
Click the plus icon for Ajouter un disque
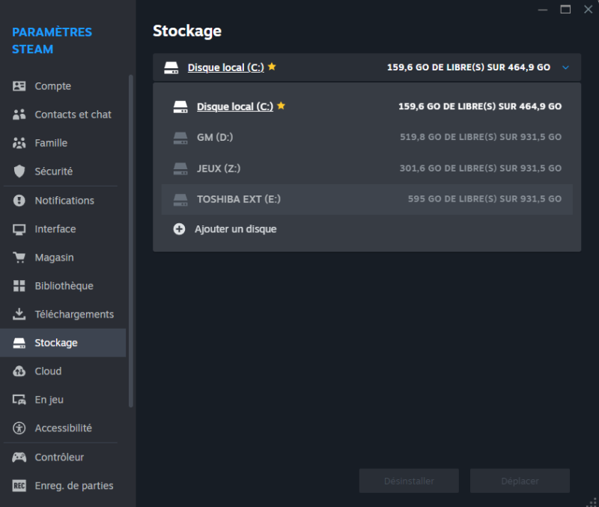pos(179,229)
